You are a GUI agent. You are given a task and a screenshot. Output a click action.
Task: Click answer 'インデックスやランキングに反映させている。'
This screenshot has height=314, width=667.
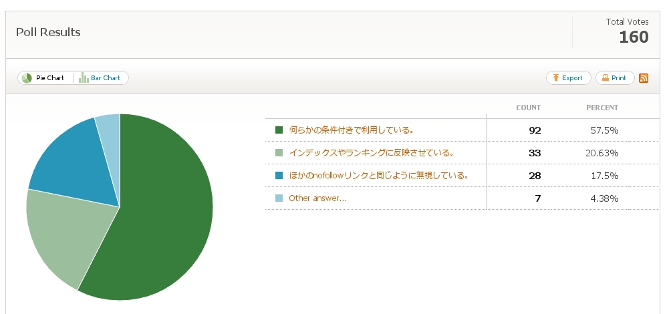371,152
